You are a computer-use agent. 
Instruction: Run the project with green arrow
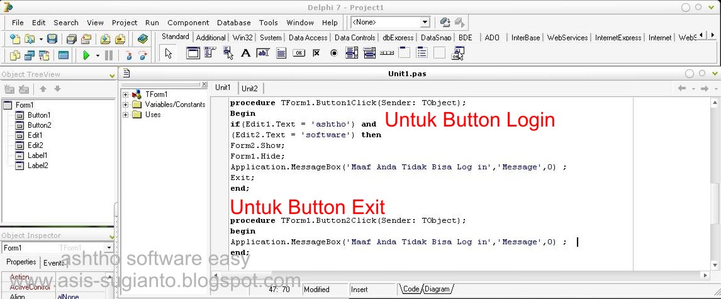tap(86, 55)
